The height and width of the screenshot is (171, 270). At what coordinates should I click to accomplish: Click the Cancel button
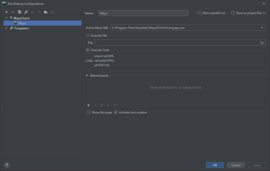pyautogui.click(x=236, y=165)
